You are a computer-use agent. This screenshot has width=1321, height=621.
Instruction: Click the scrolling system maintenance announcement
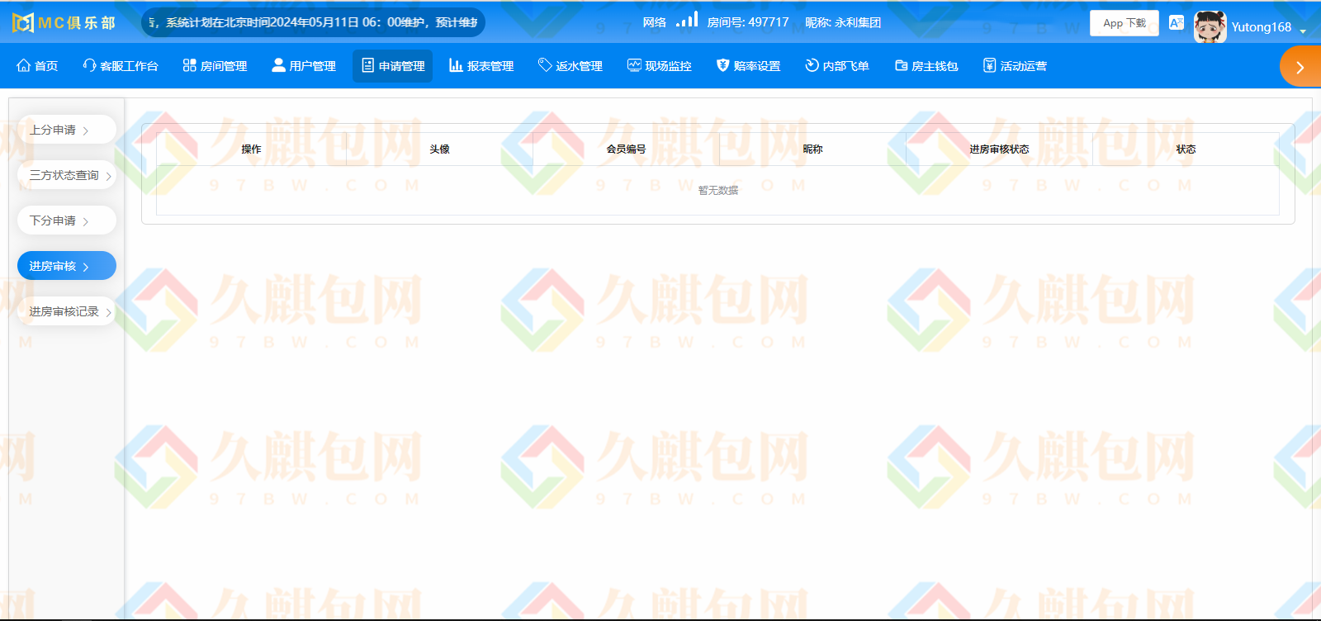(313, 22)
